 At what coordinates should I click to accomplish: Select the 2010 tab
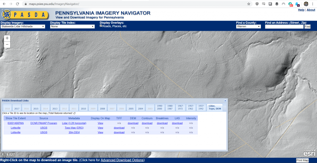[x=83, y=108]
